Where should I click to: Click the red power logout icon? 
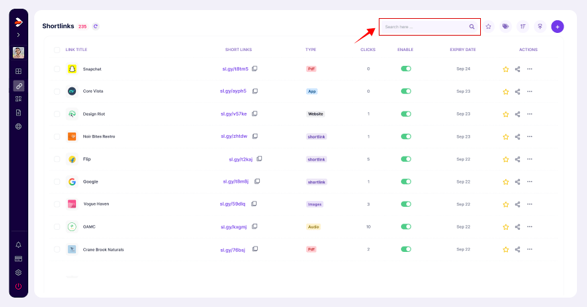[x=18, y=286]
